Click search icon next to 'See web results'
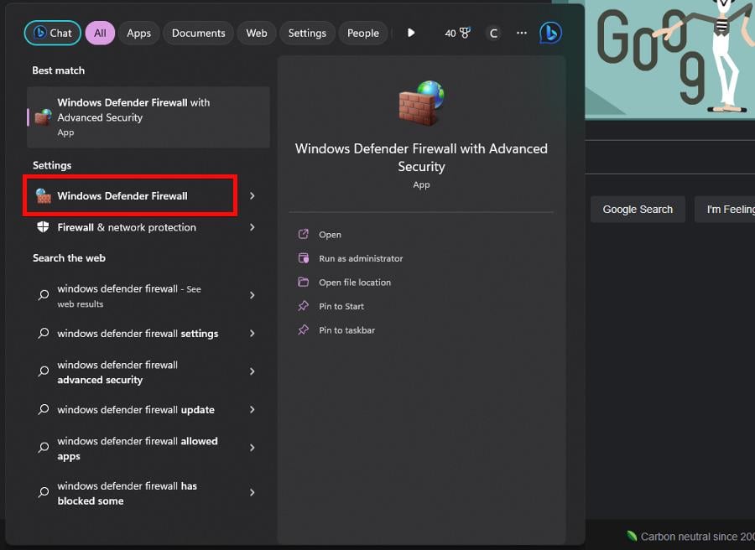The image size is (755, 550). [44, 295]
